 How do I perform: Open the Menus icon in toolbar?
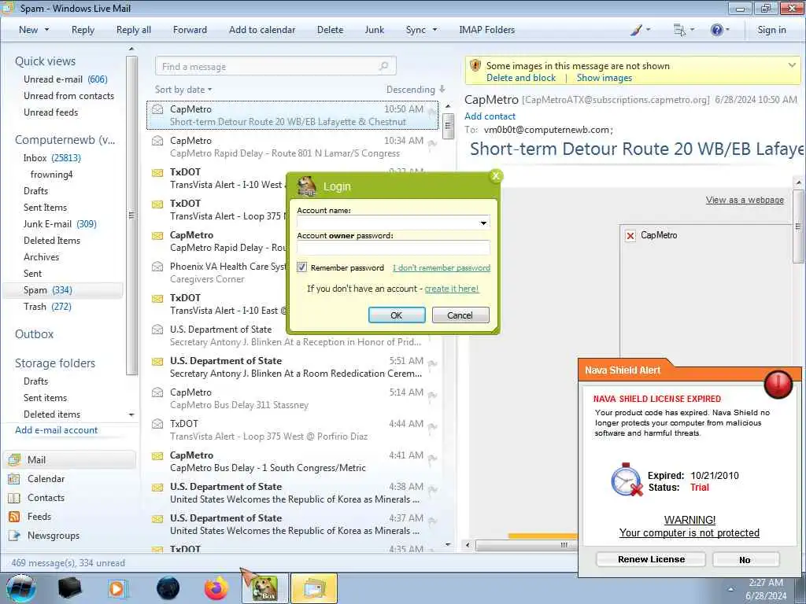click(679, 30)
